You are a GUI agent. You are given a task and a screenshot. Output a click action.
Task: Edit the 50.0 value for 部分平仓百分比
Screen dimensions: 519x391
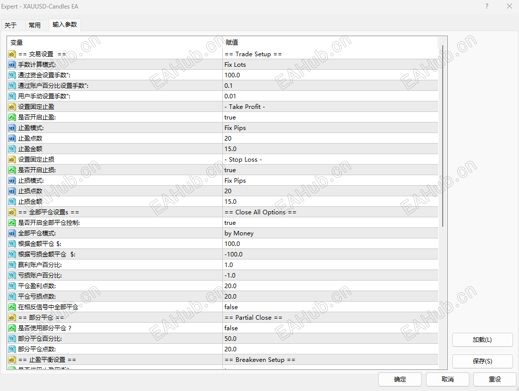pos(330,339)
